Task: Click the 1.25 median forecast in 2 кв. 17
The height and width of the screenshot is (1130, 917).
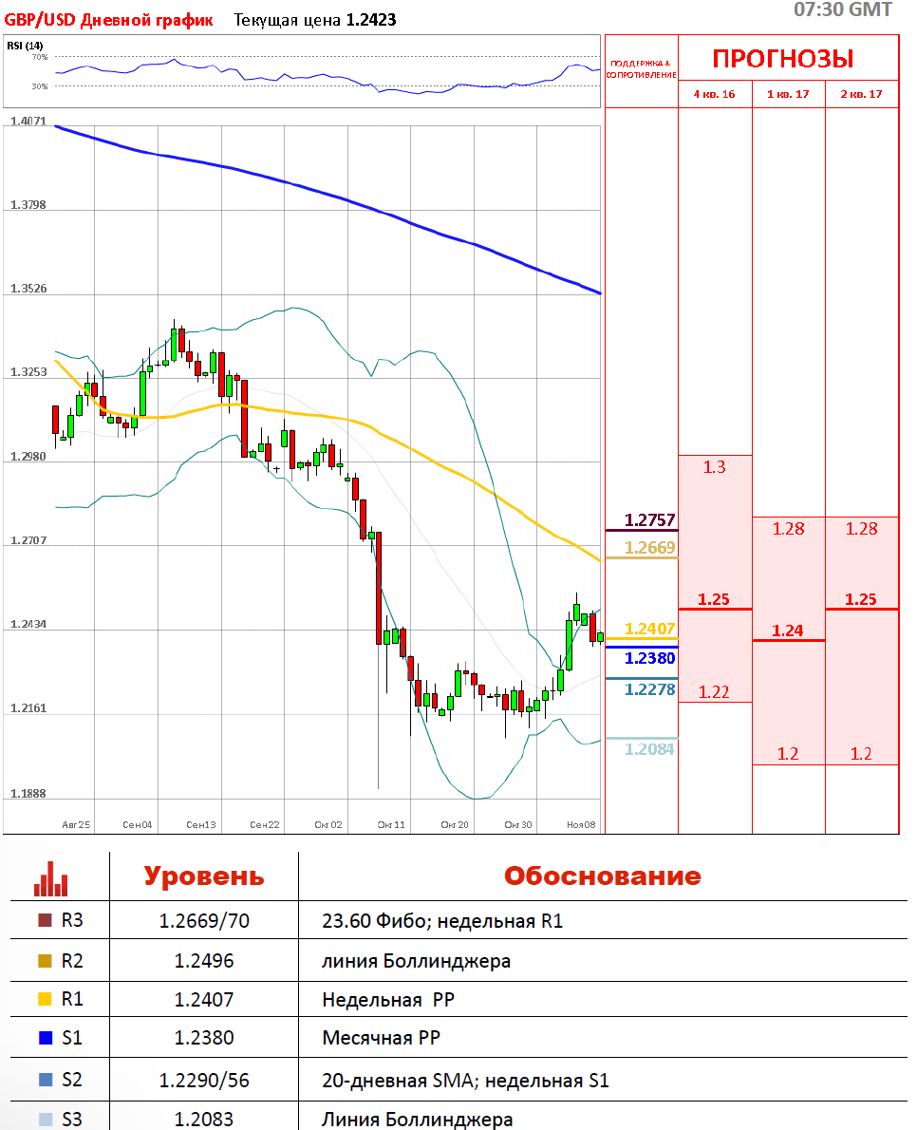Action: tap(861, 599)
